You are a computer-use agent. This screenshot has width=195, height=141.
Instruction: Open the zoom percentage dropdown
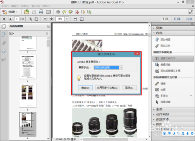pyautogui.click(x=67, y=19)
